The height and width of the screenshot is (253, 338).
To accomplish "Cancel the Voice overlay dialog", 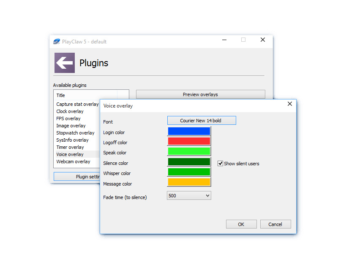I will point(275,224).
